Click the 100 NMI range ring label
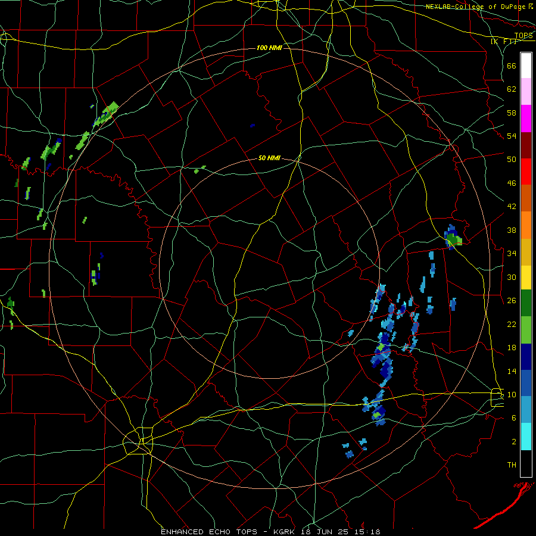The width and height of the screenshot is (536, 536). pyautogui.click(x=269, y=48)
